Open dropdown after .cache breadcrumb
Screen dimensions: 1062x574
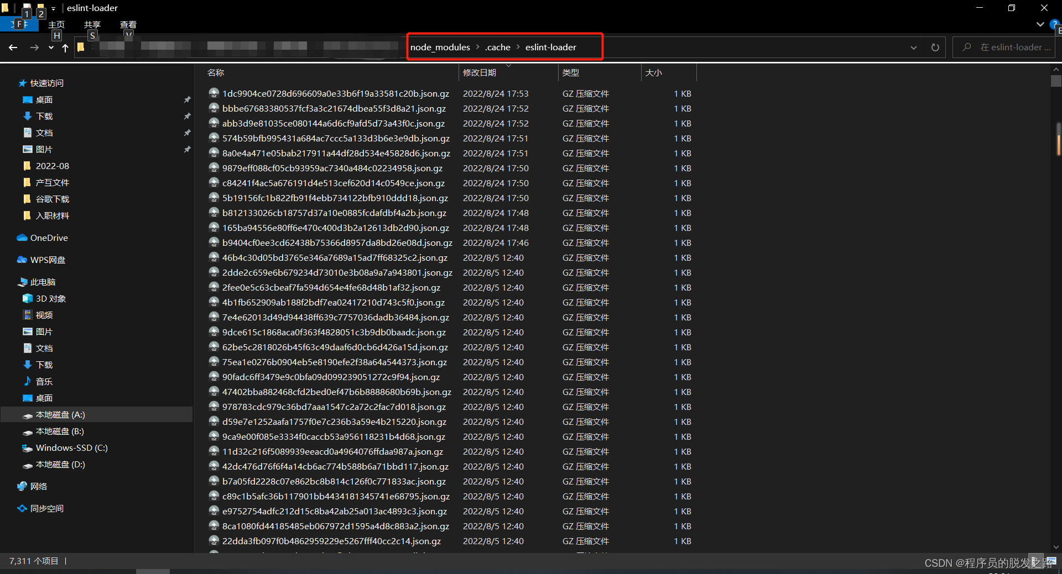coord(518,47)
